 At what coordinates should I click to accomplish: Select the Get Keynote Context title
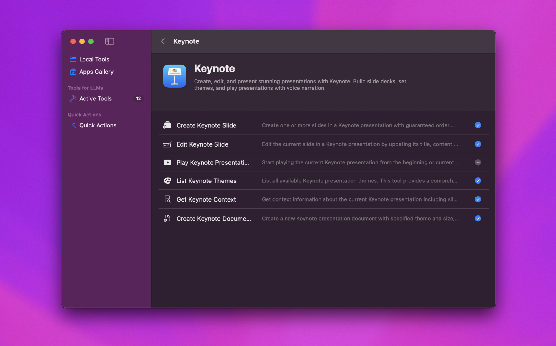pos(206,199)
